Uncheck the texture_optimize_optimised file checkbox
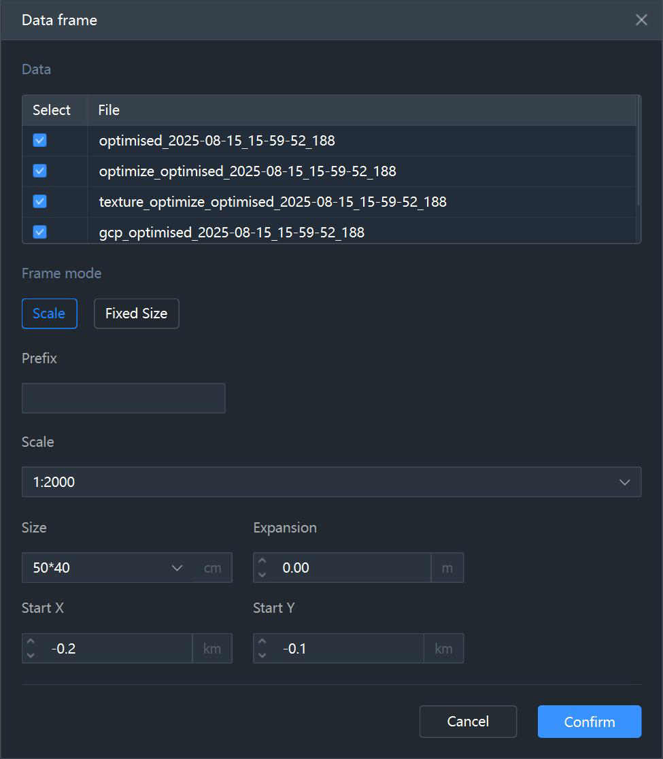 pos(39,201)
